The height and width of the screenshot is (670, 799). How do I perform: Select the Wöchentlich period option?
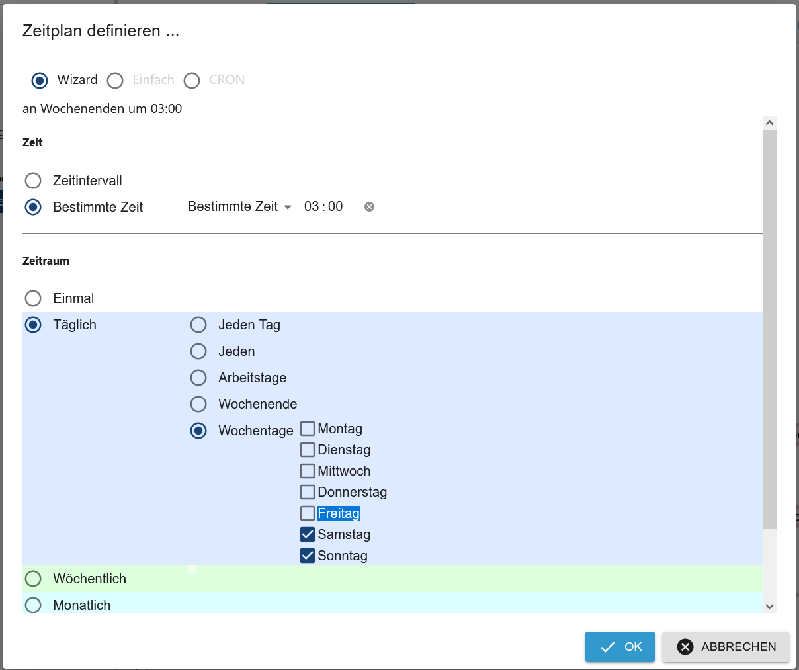click(x=33, y=579)
